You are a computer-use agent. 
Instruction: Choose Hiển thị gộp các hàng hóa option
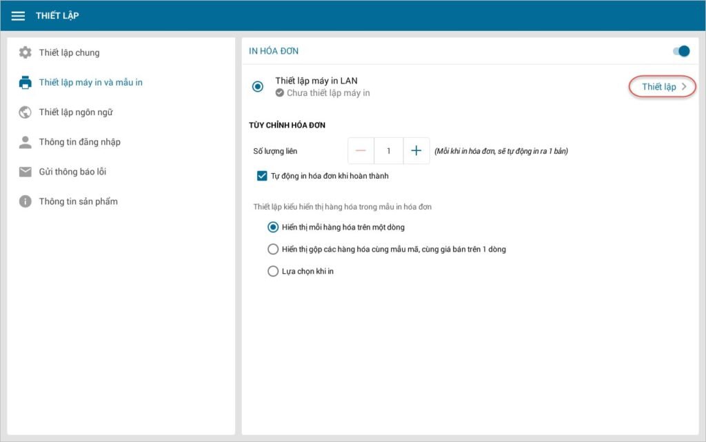tap(273, 249)
